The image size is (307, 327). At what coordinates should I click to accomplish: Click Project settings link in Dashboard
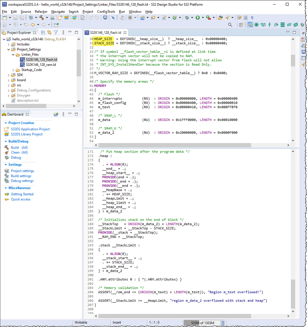[x=22, y=171]
